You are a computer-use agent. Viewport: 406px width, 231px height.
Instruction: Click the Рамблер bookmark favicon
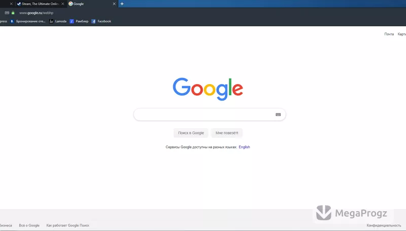(72, 21)
